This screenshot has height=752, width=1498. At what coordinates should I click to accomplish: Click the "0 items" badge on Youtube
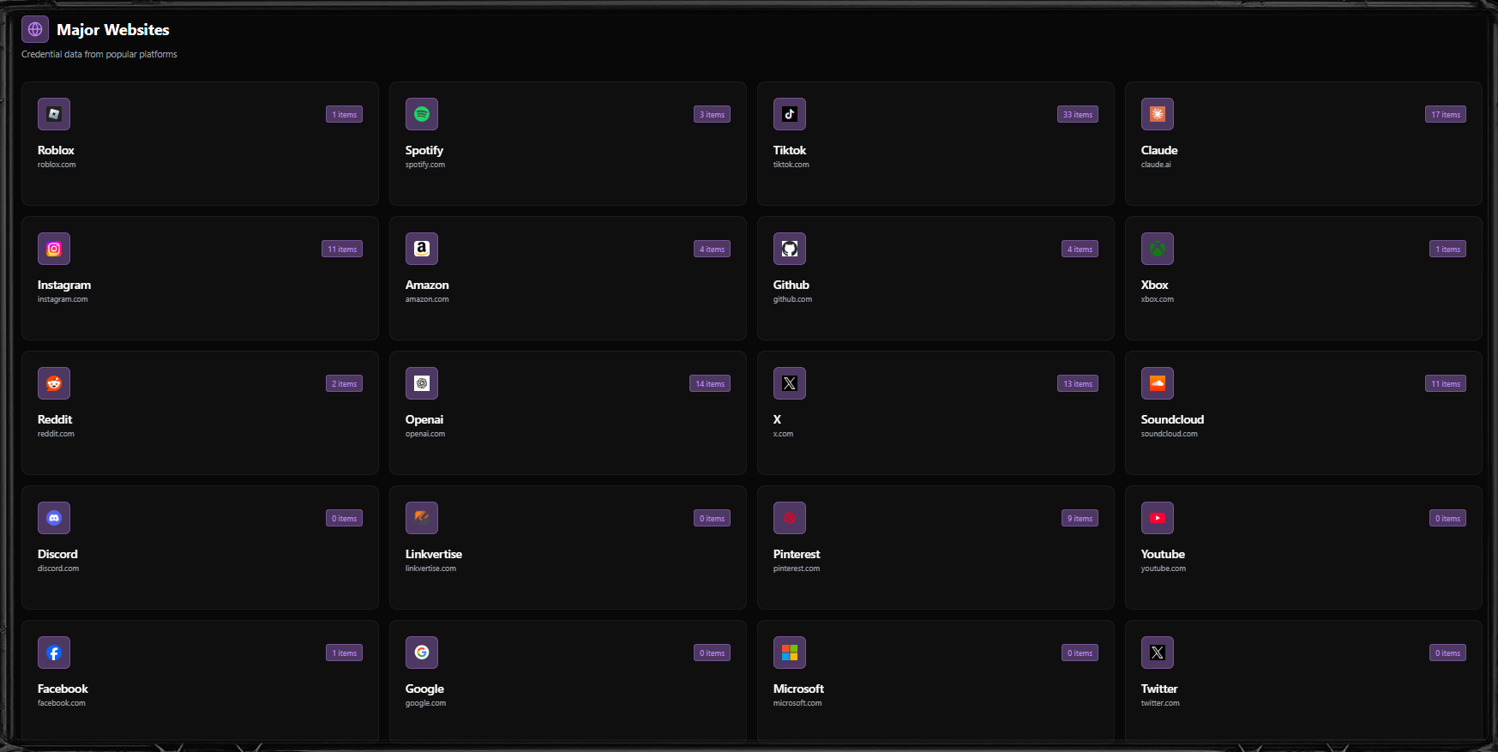click(1447, 519)
